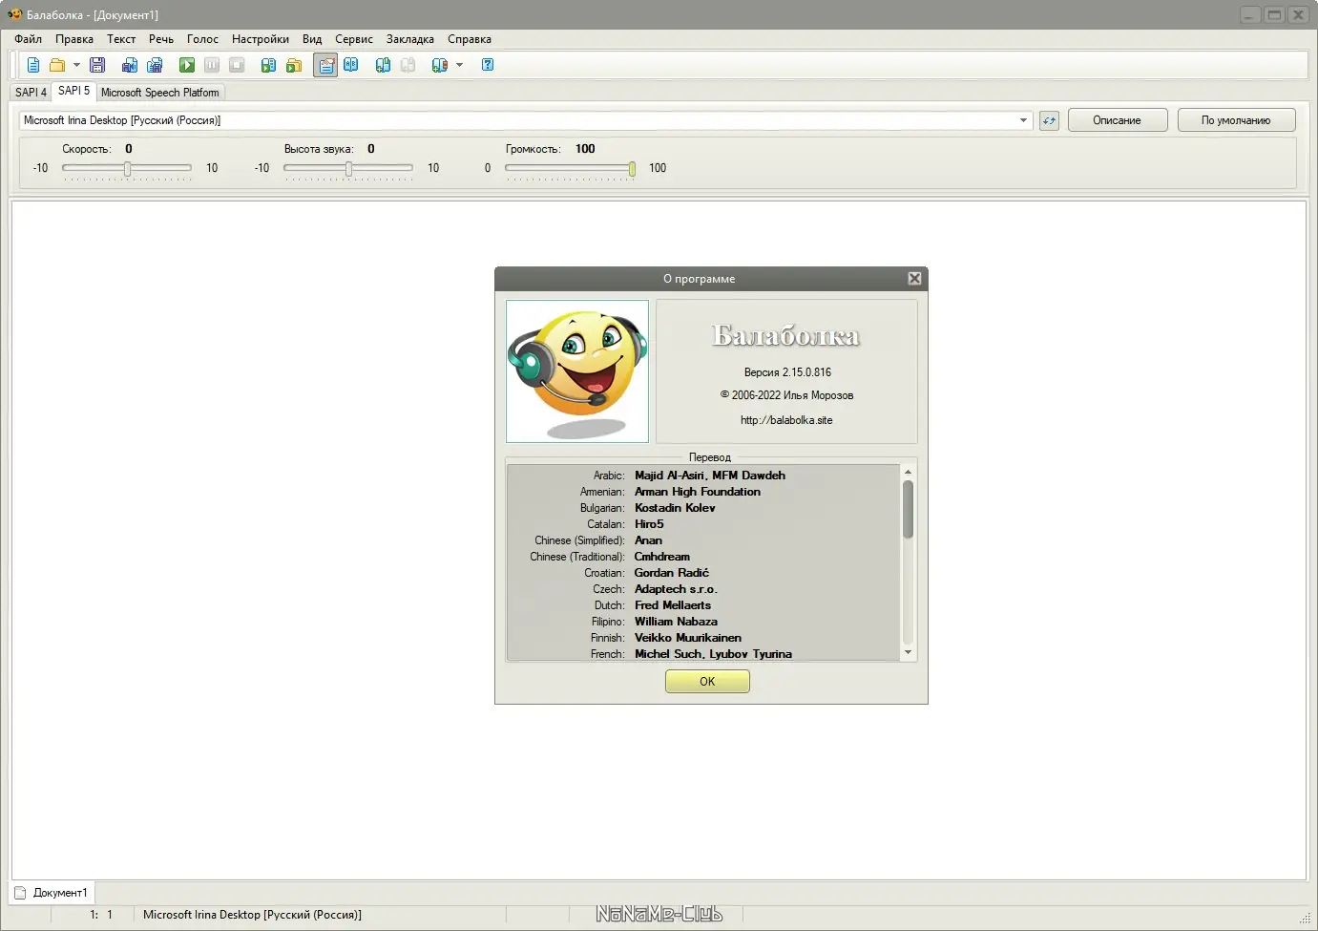Click translator name Majid Al-Asiri, MFM Dawdeh
Viewport: 1318px width, 931px height.
click(710, 476)
